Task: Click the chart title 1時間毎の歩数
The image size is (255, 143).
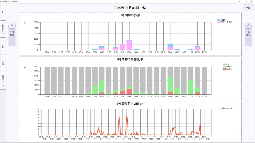Action: pyautogui.click(x=130, y=15)
